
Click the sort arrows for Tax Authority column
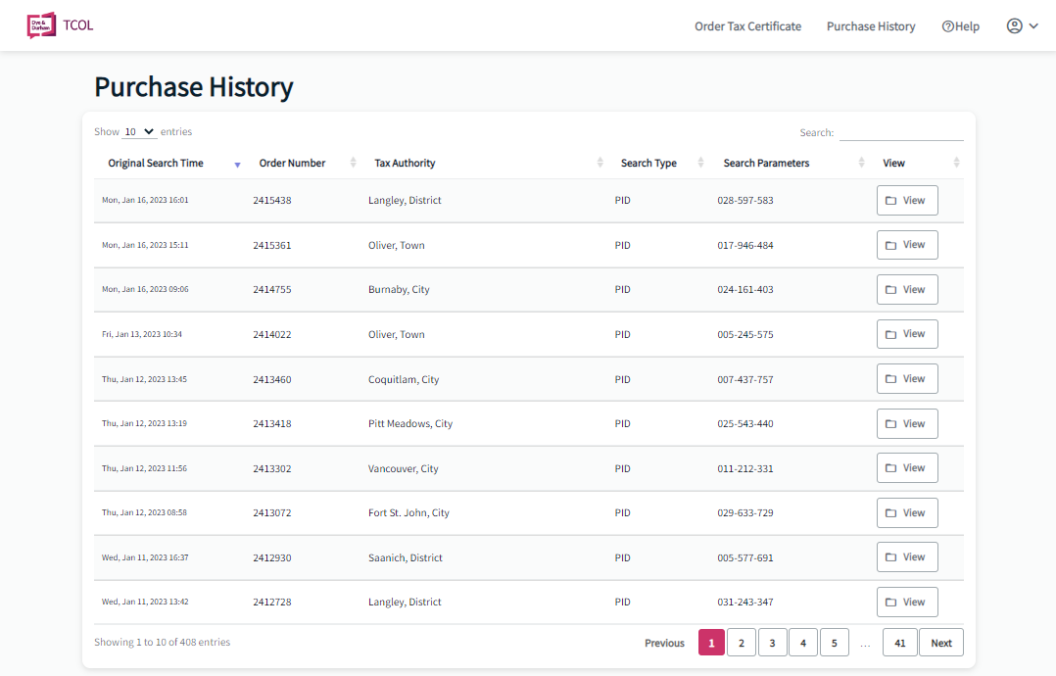[x=600, y=163]
